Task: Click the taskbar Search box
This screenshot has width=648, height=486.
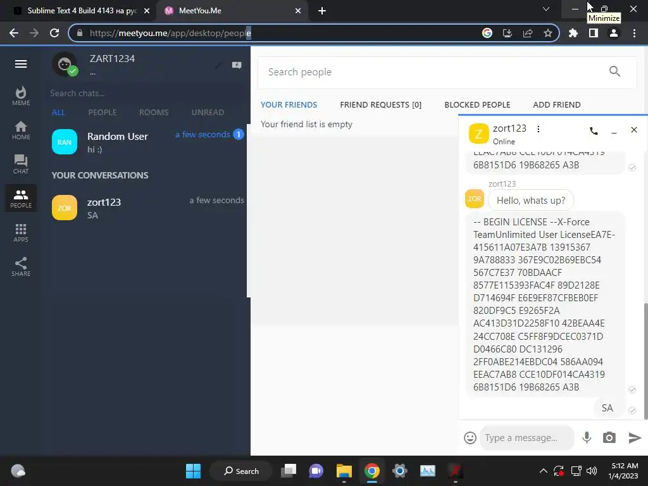Action: coord(241,471)
